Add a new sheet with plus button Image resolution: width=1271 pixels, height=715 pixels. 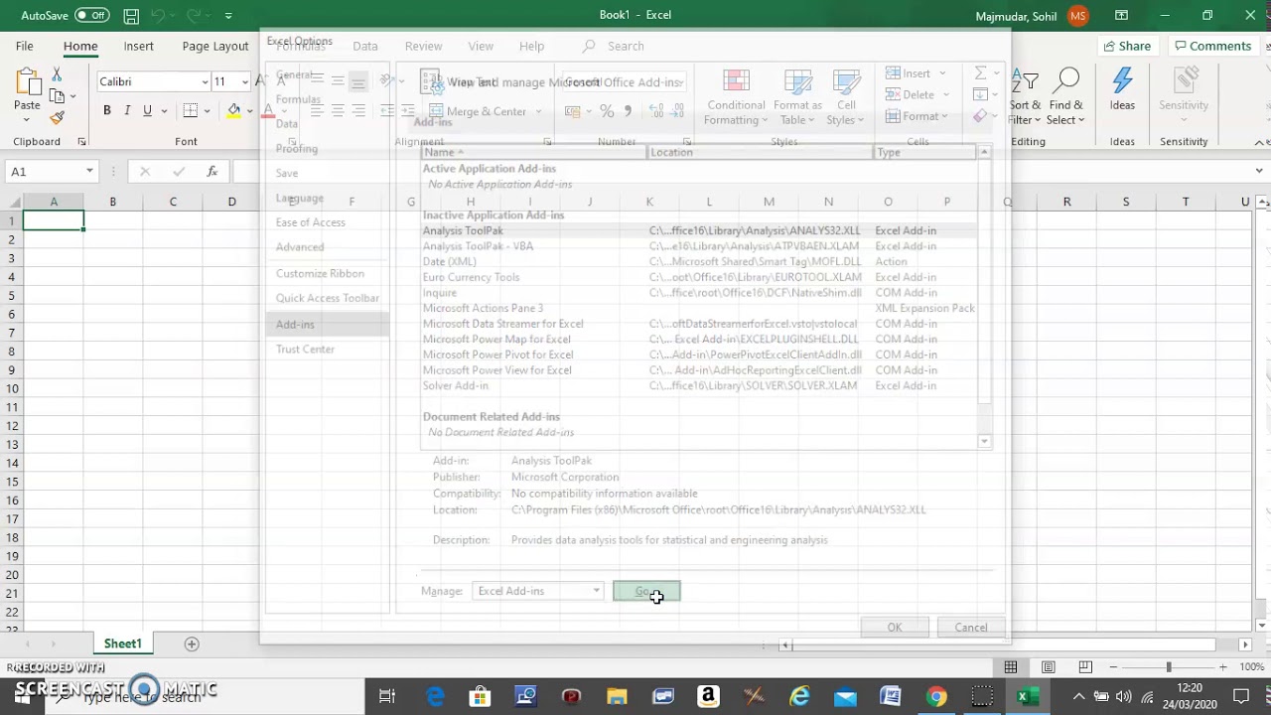pyautogui.click(x=192, y=643)
